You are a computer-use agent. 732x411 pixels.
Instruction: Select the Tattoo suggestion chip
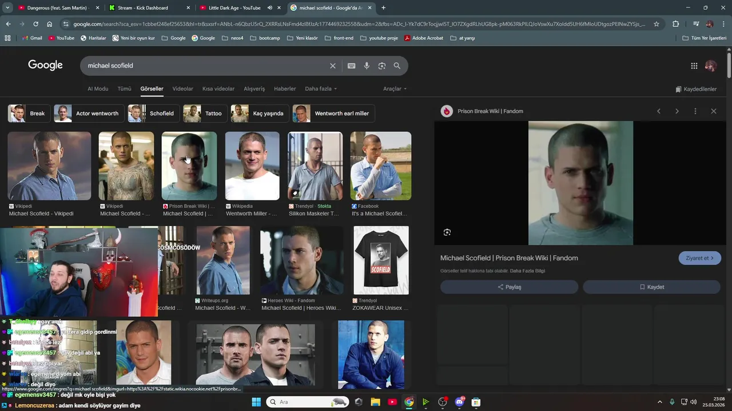click(x=205, y=114)
